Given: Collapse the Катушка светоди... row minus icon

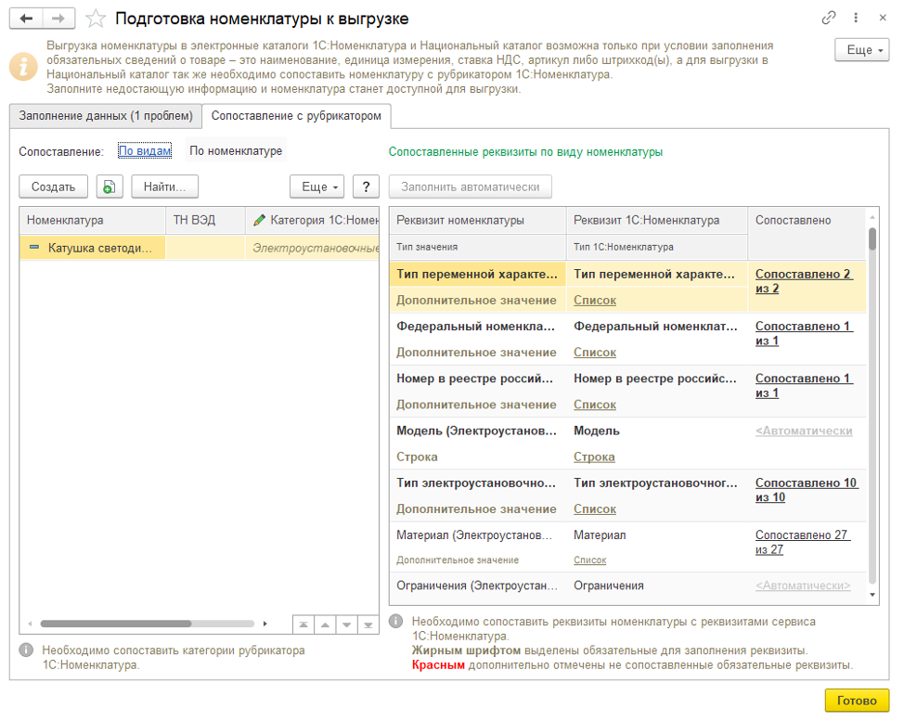Looking at the screenshot, I should pos(34,247).
